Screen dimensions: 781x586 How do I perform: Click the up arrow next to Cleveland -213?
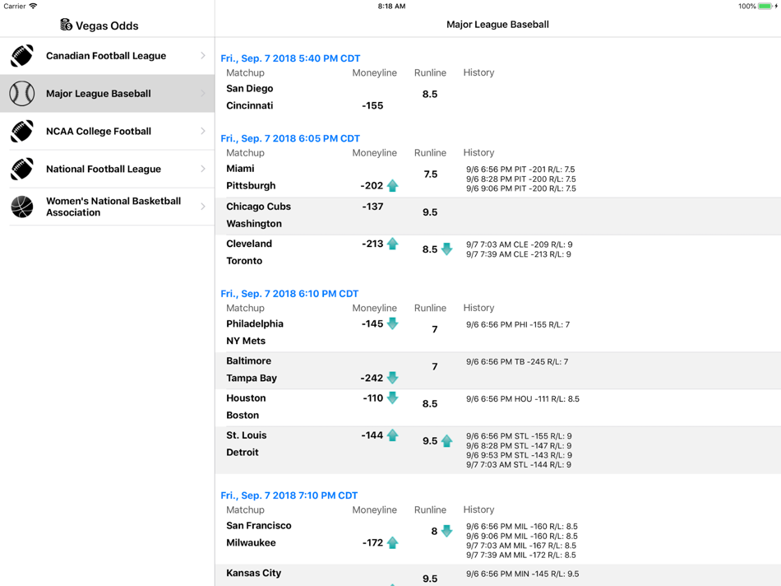click(x=392, y=244)
